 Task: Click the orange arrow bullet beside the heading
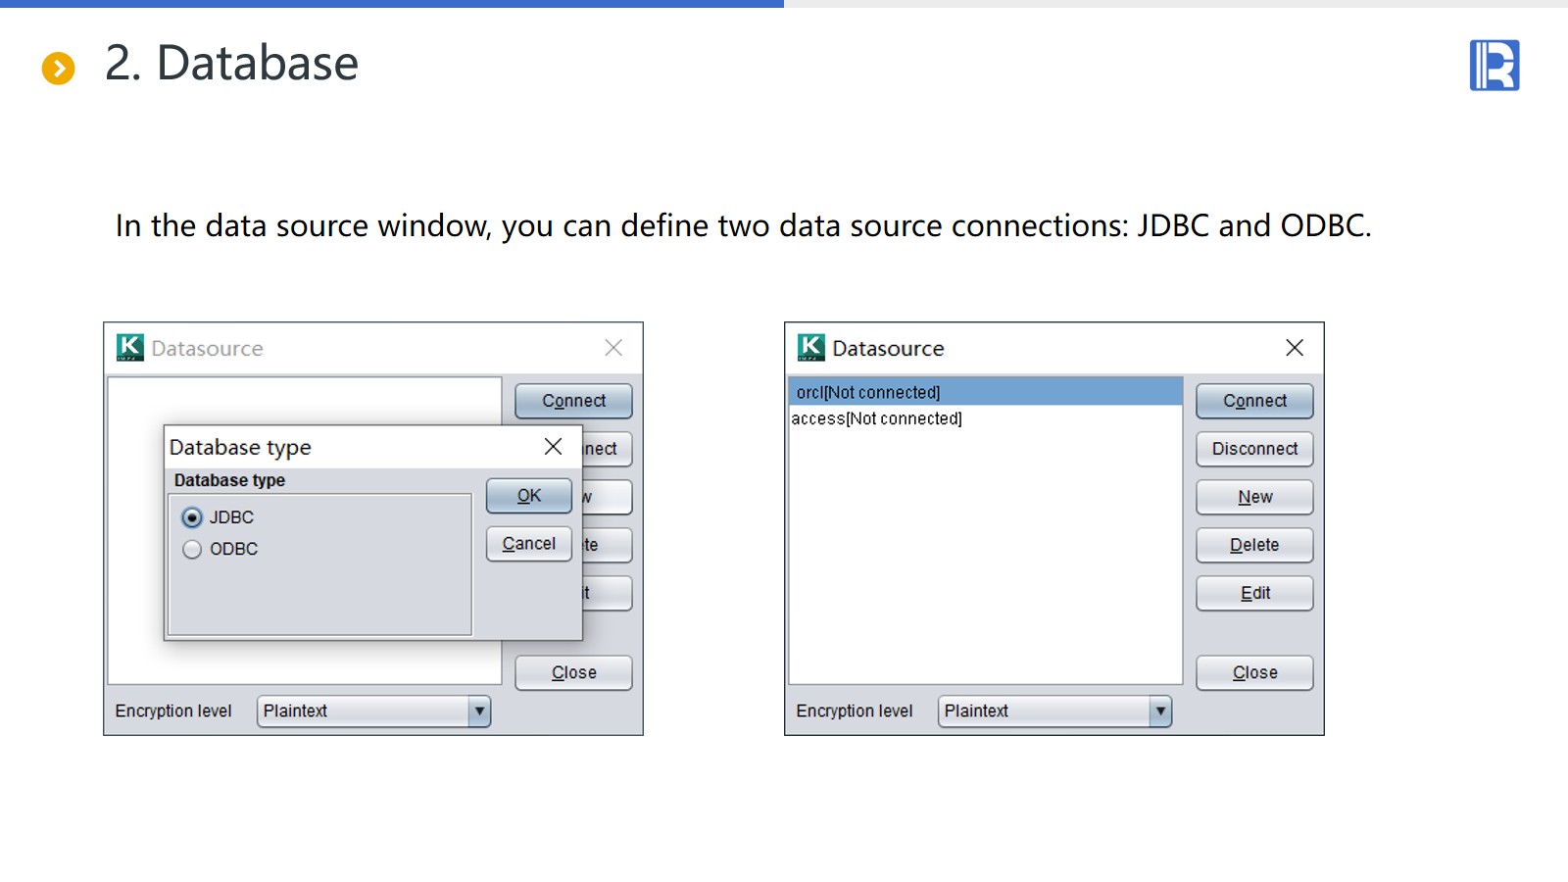pos(59,69)
